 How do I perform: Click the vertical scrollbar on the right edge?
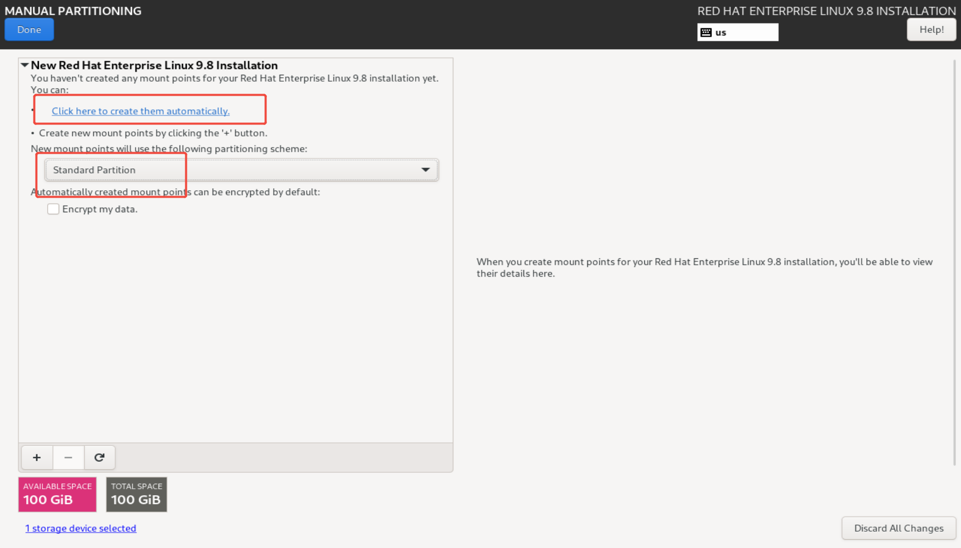(x=954, y=261)
